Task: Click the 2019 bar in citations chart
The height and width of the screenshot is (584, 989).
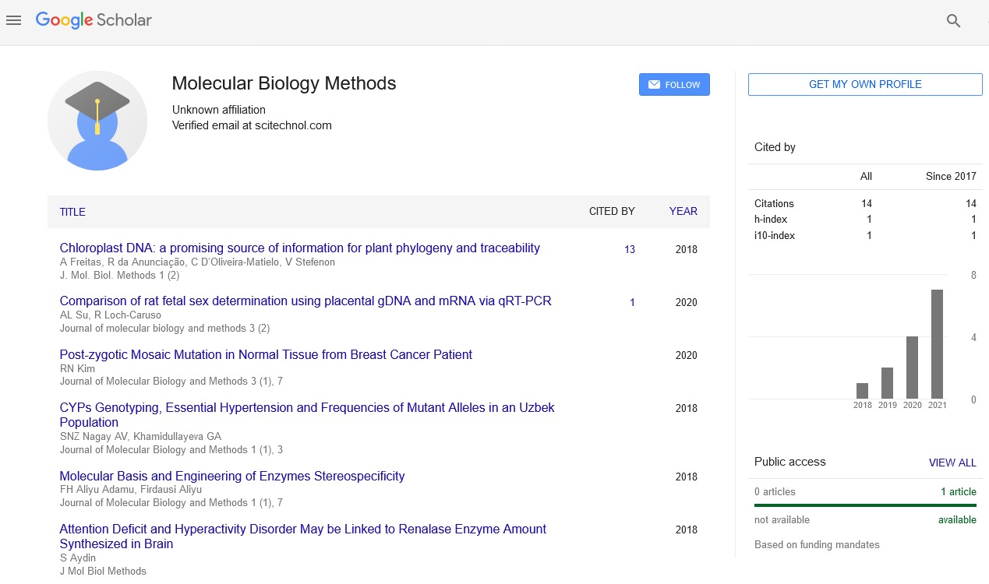Action: pos(888,383)
